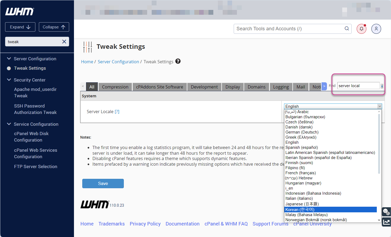
Task: Click the Find field with server local
Action: click(x=358, y=86)
